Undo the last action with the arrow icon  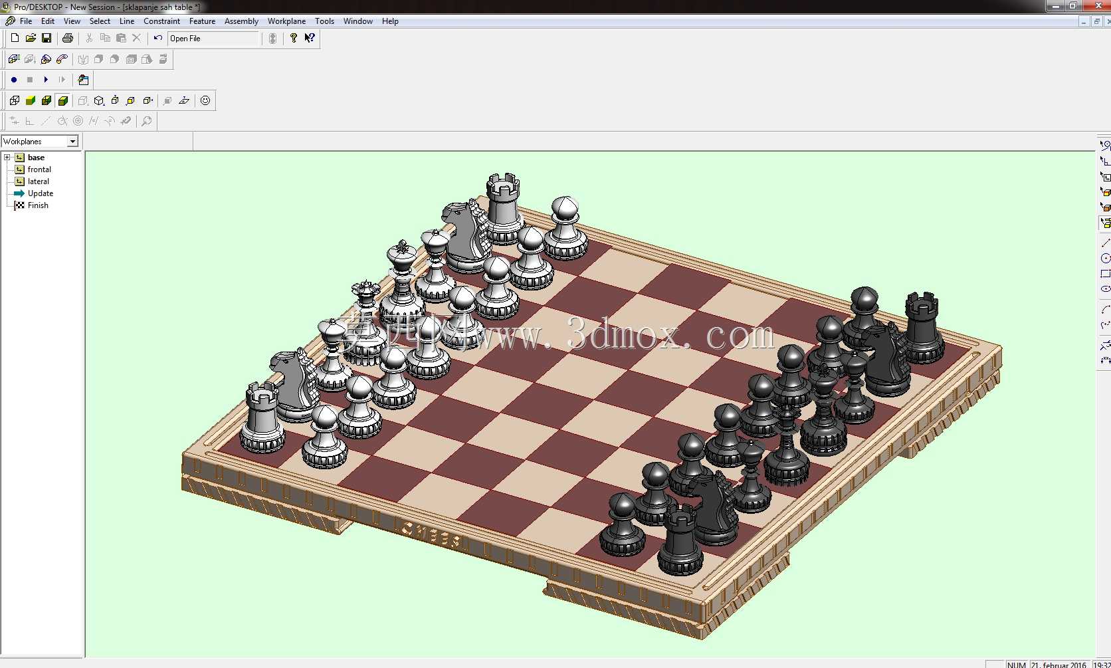(157, 38)
